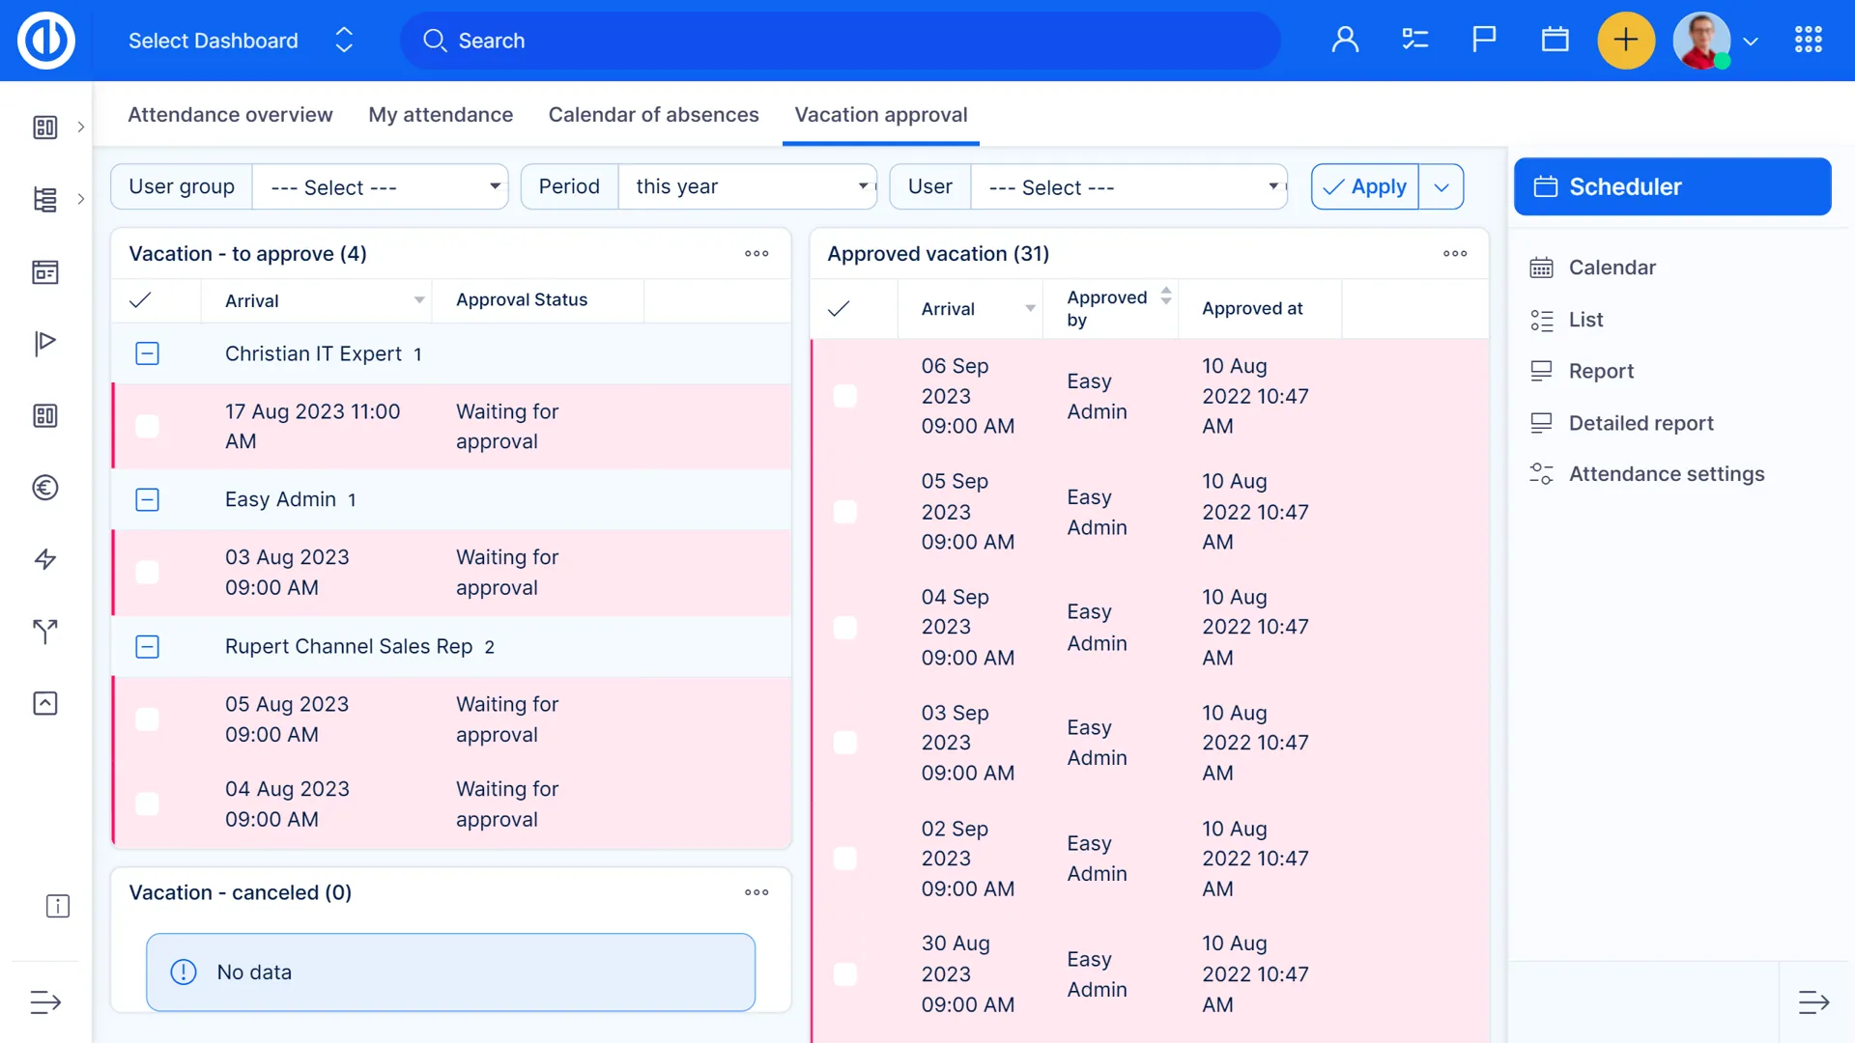1855x1043 pixels.
Task: Open the User group select dropdown
Action: point(381,186)
